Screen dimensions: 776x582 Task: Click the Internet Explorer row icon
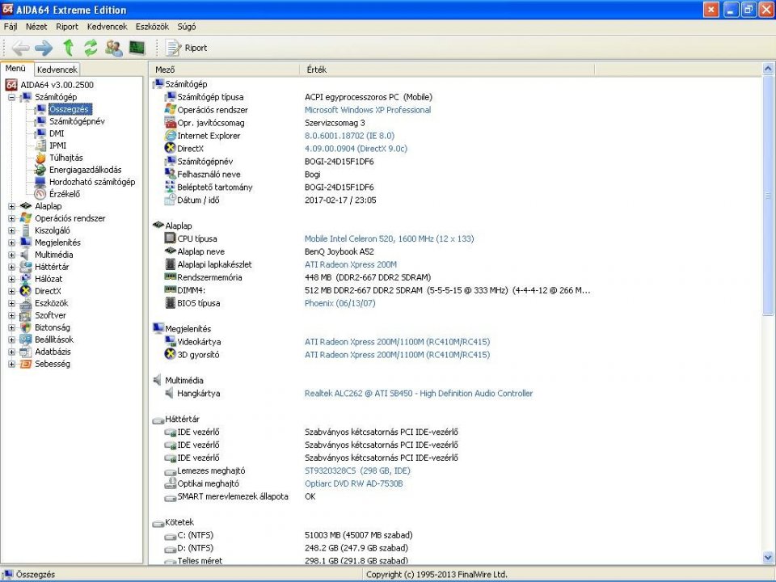coord(171,136)
